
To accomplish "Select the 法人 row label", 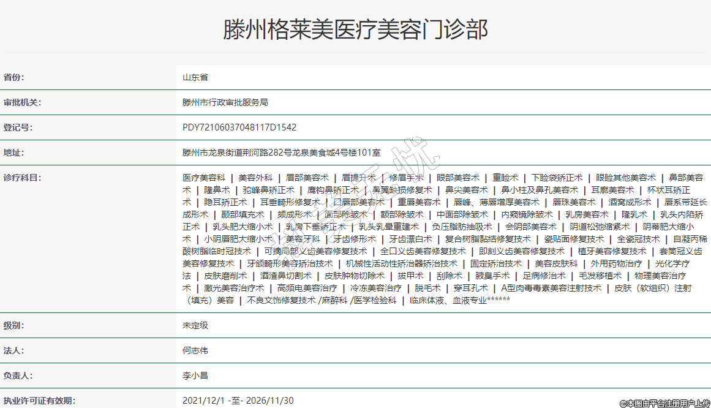I will [x=15, y=350].
